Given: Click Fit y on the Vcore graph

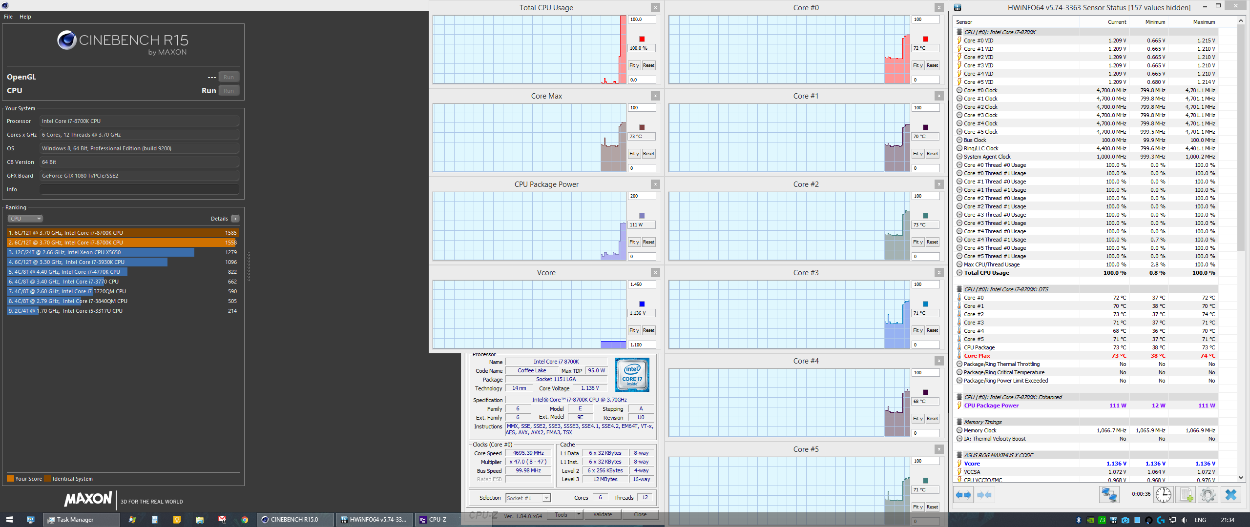Looking at the screenshot, I should pyautogui.click(x=634, y=330).
